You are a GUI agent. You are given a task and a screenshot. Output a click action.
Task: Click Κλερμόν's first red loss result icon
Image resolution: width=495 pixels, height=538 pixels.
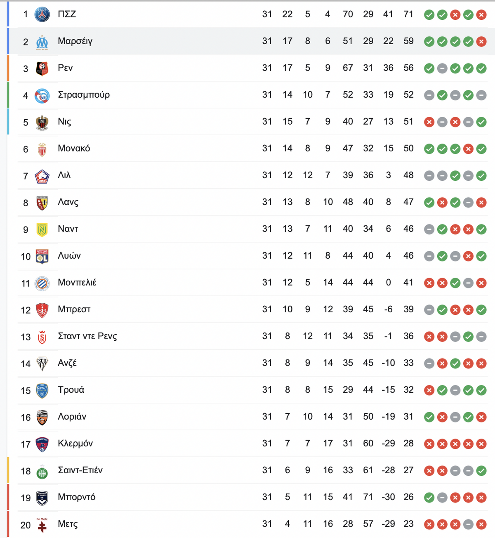(x=429, y=444)
